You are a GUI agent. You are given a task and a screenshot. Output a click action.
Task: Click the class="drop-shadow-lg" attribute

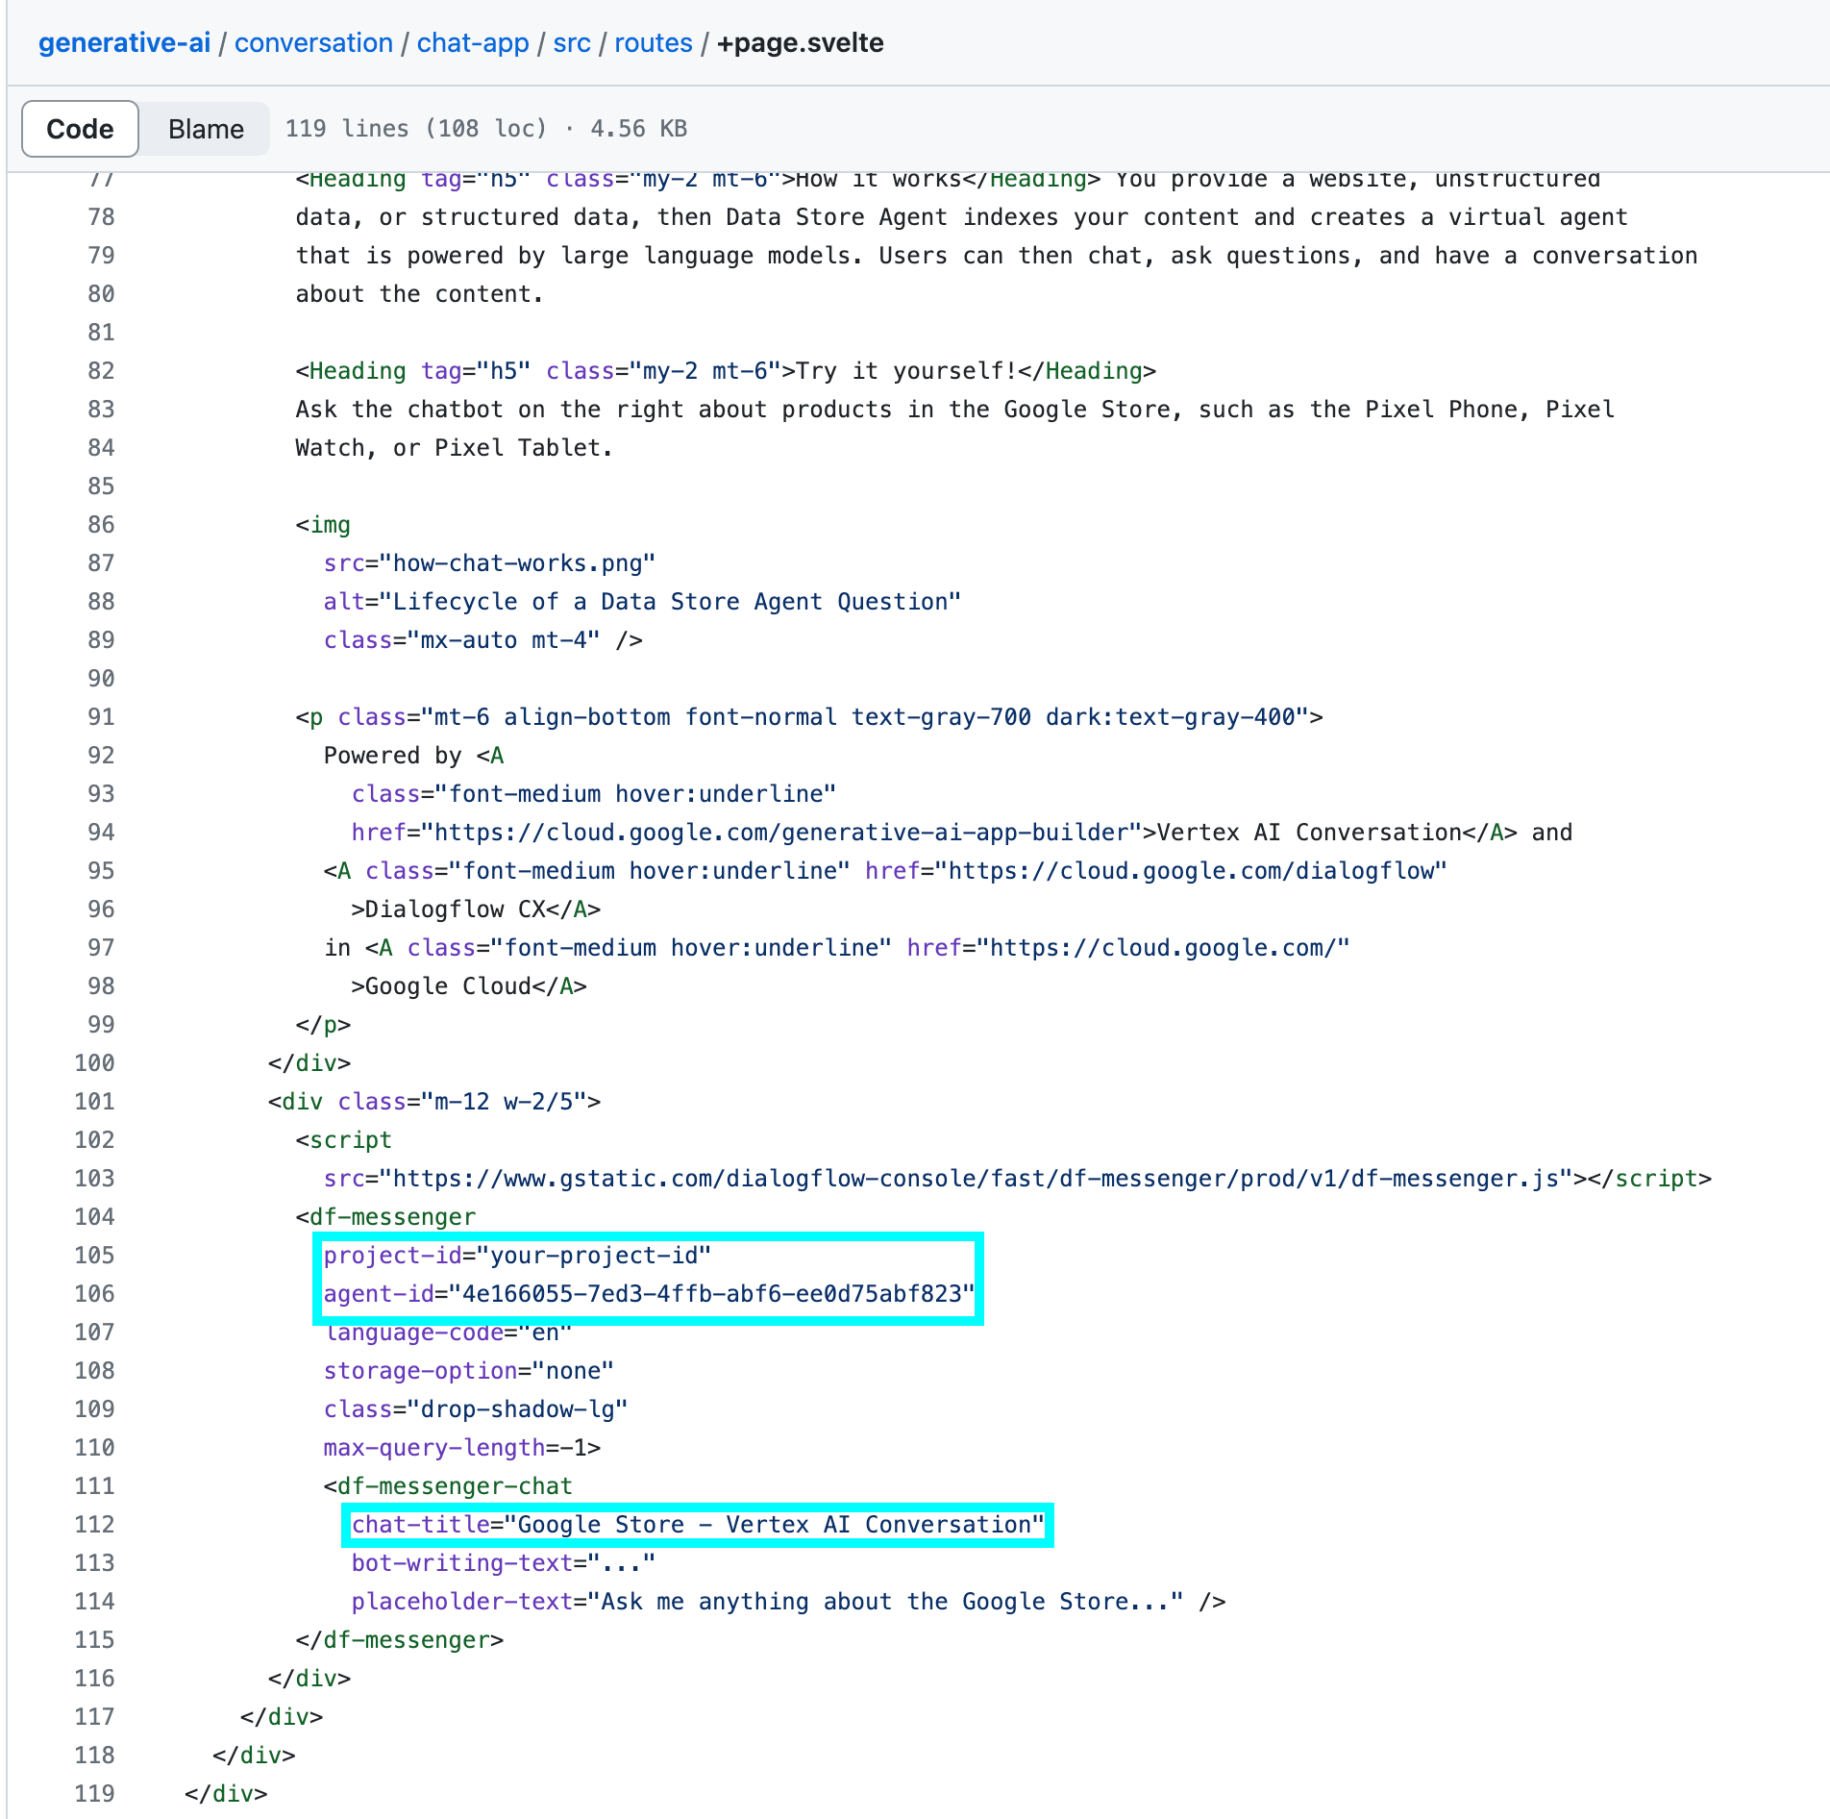(476, 1409)
